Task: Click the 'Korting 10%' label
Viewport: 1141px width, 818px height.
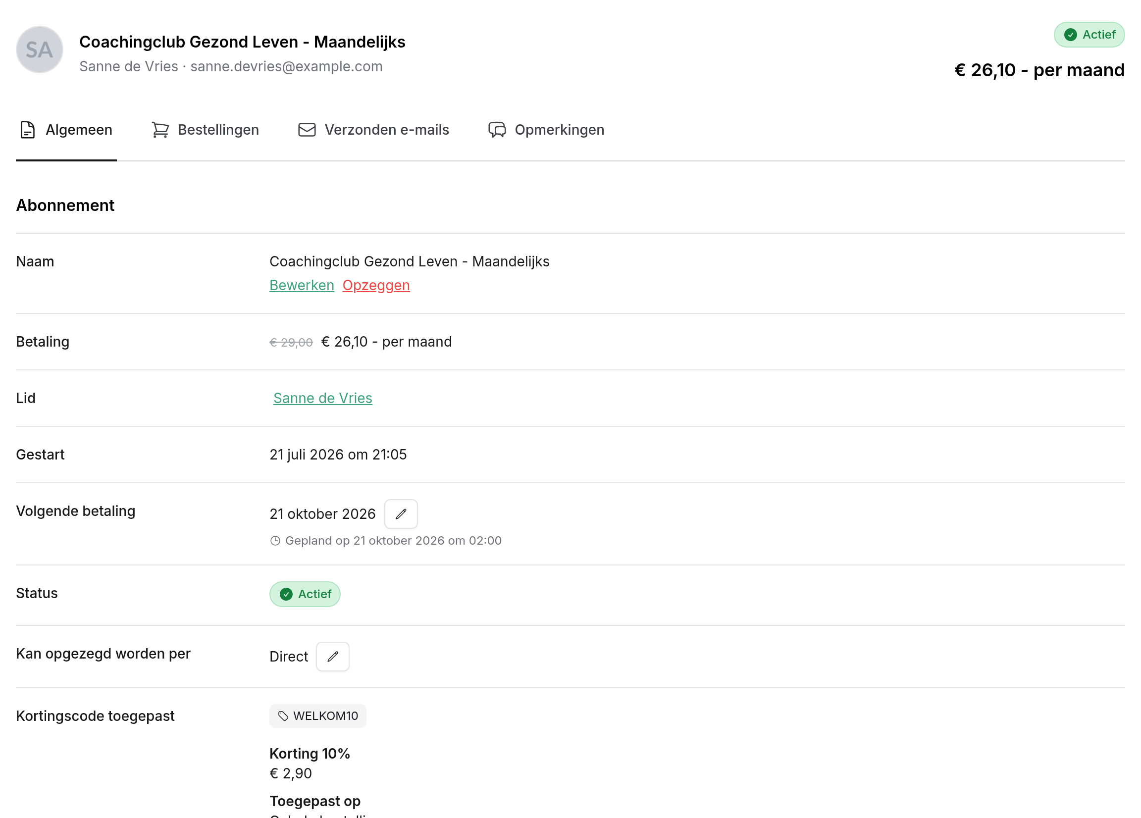Action: [310, 754]
